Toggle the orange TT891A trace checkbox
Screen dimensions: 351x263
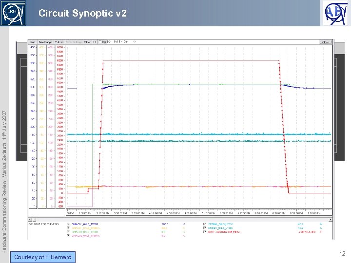pyautogui.click(x=68, y=228)
